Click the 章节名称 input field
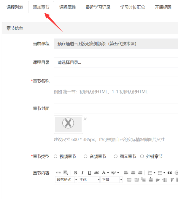Image resolution: width=178 pixels, height=199 pixels. [x=116, y=81]
